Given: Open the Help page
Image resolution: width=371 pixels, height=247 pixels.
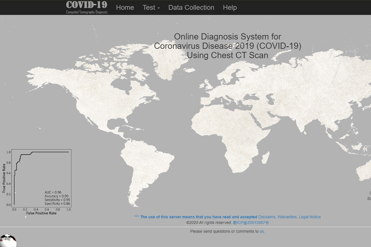Looking at the screenshot, I should 230,7.
